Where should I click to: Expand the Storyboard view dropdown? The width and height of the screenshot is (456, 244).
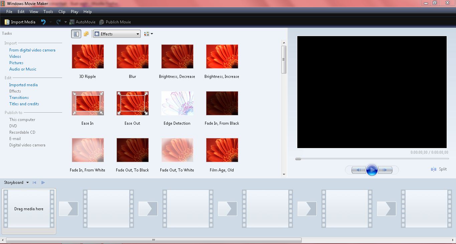point(16,182)
